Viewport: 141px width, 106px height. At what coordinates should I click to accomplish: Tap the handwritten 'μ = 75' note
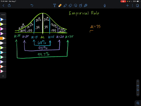(95, 26)
